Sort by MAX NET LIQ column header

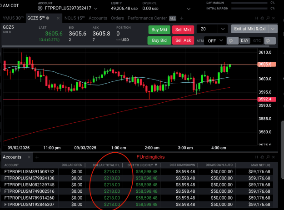tap(260, 165)
